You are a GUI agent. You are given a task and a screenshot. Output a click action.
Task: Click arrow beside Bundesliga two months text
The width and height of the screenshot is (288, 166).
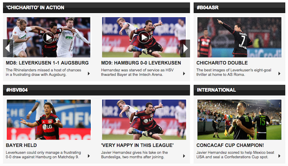[x=184, y=156]
